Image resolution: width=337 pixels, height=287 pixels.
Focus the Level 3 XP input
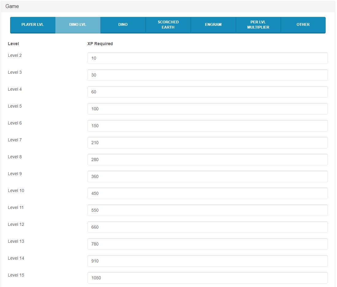click(x=207, y=75)
